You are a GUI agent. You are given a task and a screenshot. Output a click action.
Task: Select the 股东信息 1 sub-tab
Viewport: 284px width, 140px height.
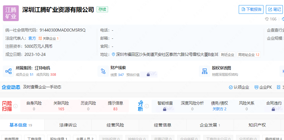(59, 138)
